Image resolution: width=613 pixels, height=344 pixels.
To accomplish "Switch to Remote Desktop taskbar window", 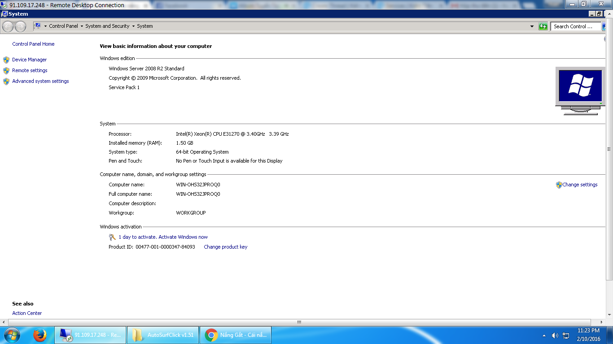I will pos(91,335).
